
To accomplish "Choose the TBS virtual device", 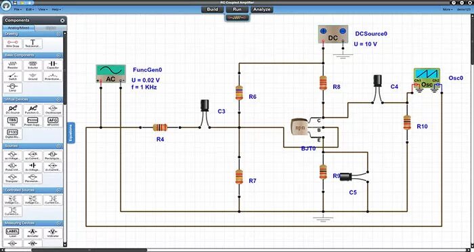I will click(x=13, y=121).
